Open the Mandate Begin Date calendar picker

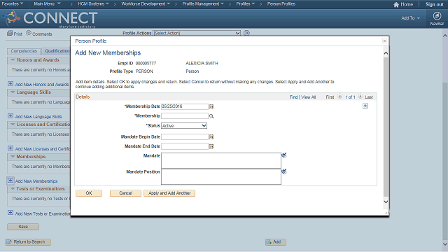click(x=211, y=137)
